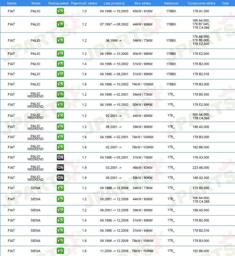Click petrol icon in Palio 06.1998 54kW row
This screenshot has height=256, width=235.
(x=60, y=40)
